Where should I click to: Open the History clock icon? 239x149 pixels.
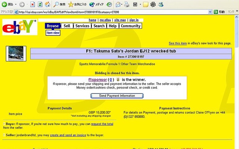pyautogui.click(x=109, y=4)
